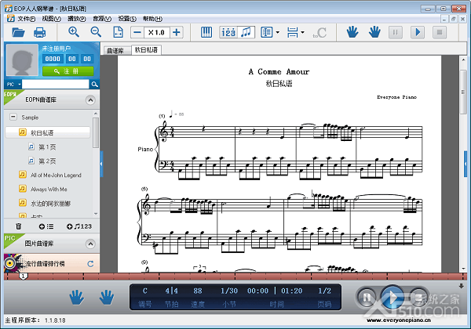Open the staff spacing dropdown

tap(302, 32)
